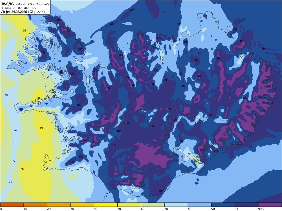The image size is (282, 211).
Task: Click the 'IT: Mán. 23. 02. 2026 12Z' line
Action: 19,8
